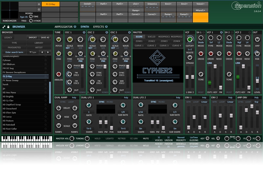Click the Master Vol knob
This screenshot has height=175, width=263.
(x=72, y=139)
